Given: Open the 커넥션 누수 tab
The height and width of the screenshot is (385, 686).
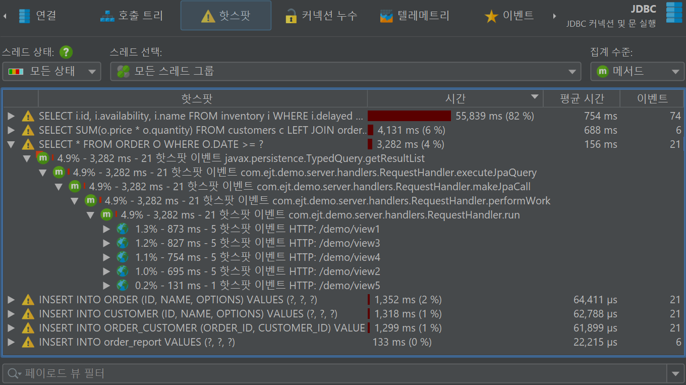Looking at the screenshot, I should (x=321, y=16).
